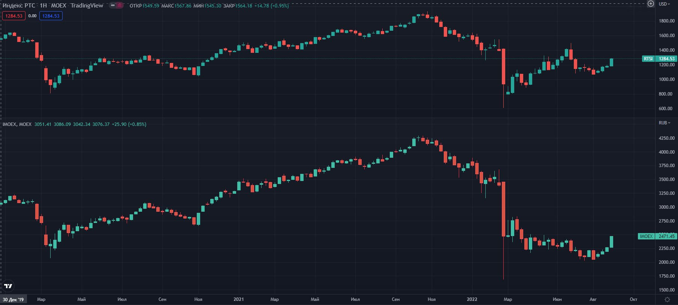Click the 1800.00 price axis label
This screenshot has height=305, width=678.
pyautogui.click(x=667, y=21)
